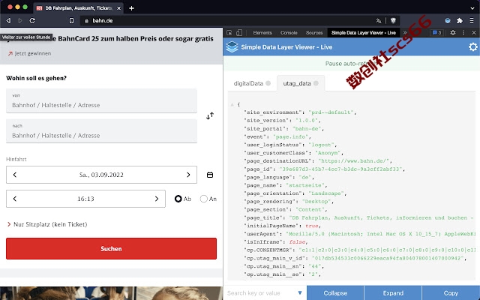Viewport: 480px width, 300px height.
Task: Open DevTools three-dot customize menu
Action: 463,33
